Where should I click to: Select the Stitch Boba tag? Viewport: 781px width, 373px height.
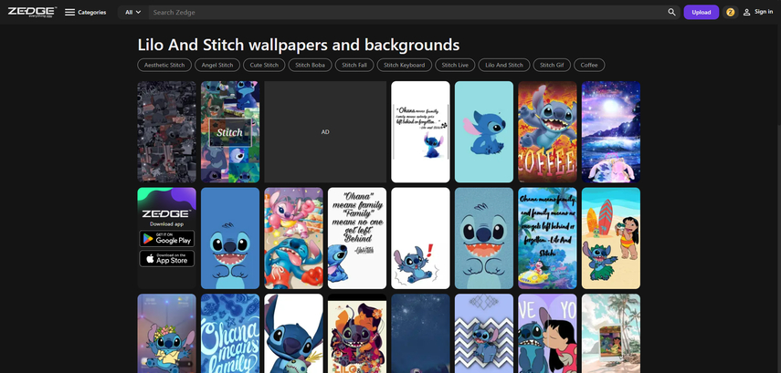[310, 65]
